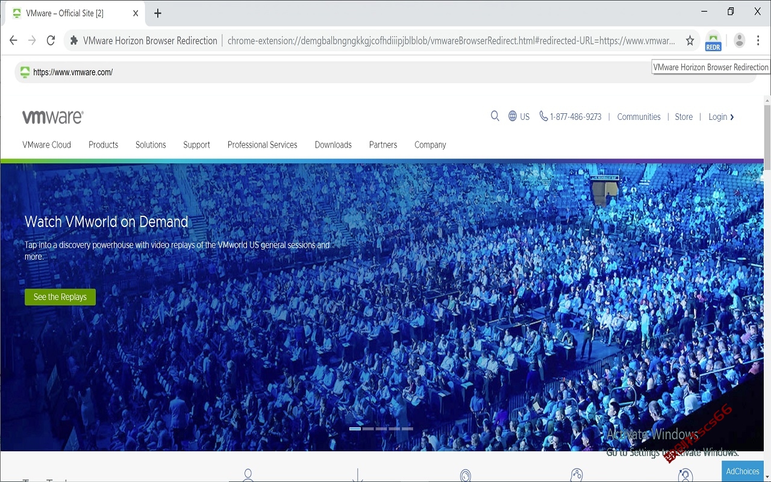The width and height of the screenshot is (771, 482).
Task: Click the green Horizon icon beside vmware.com URL
Action: click(x=25, y=72)
